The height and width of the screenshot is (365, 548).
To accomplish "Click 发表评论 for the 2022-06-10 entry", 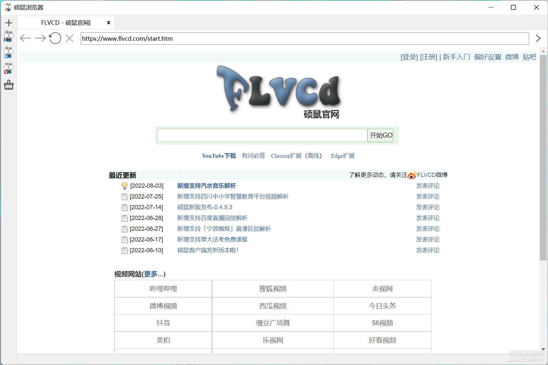I will (428, 250).
